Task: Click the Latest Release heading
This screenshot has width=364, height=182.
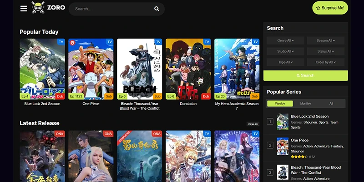Action: click(40, 123)
